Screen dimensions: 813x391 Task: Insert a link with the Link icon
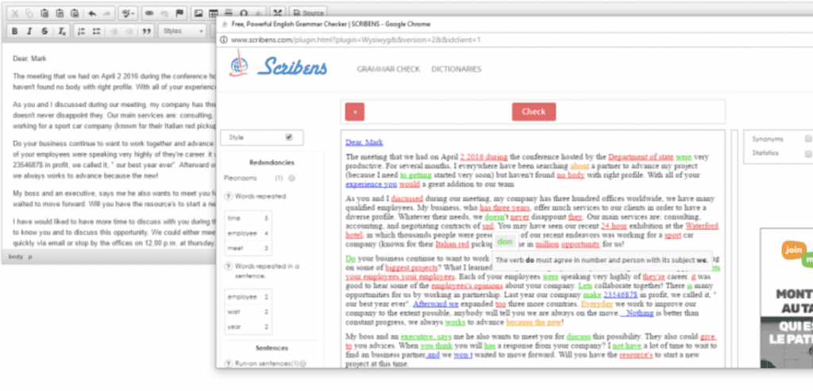pos(151,13)
